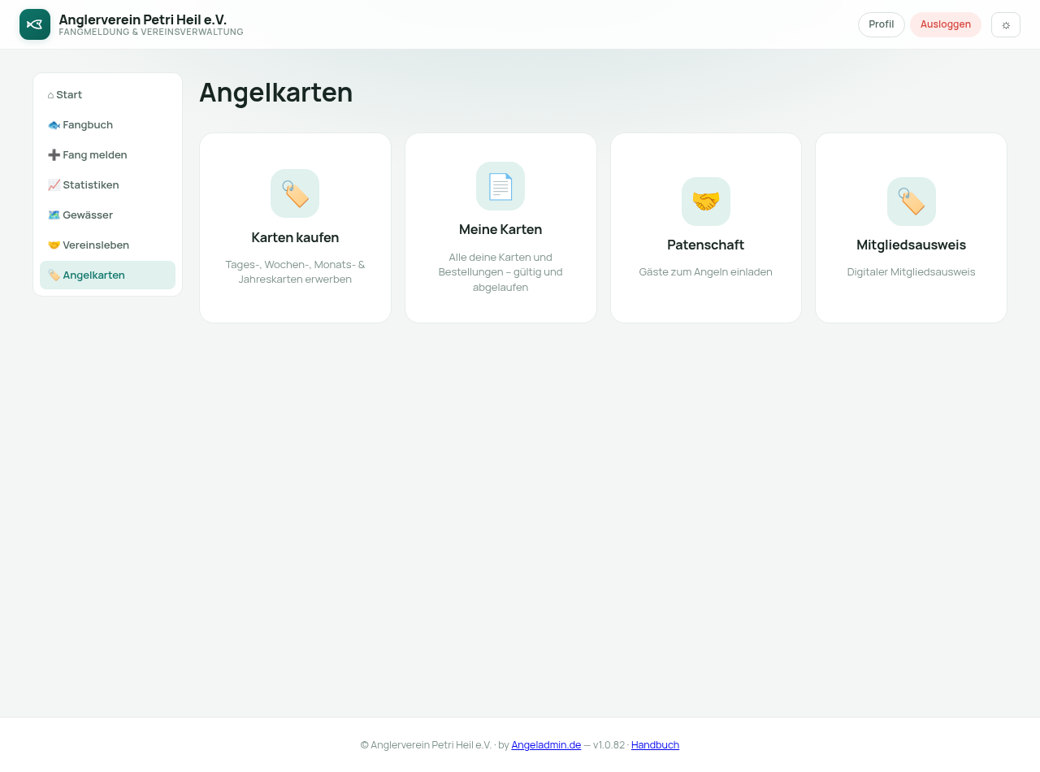Open the Handbuch link in footer
The width and height of the screenshot is (1040, 772).
tap(655, 744)
